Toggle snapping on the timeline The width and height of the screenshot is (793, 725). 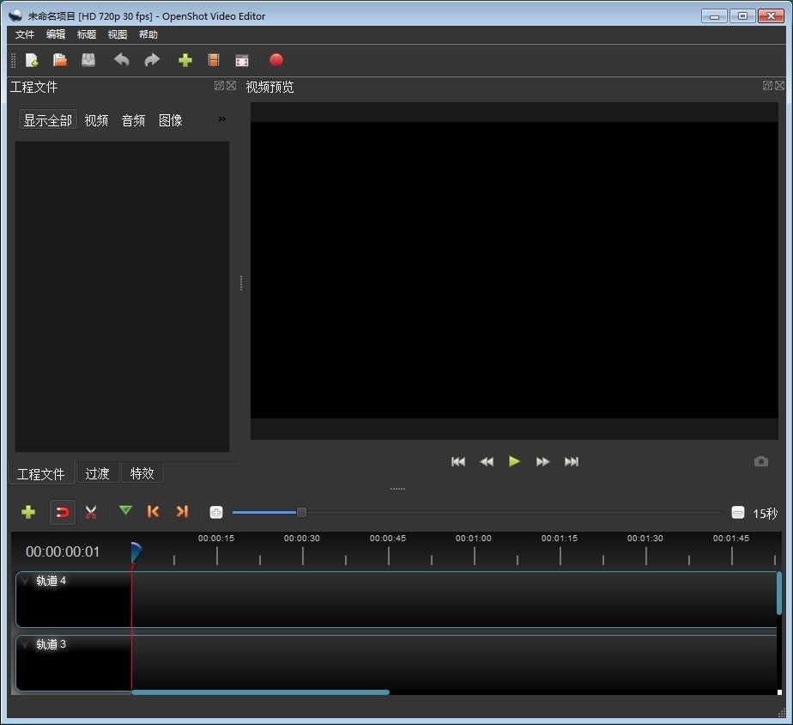[62, 512]
